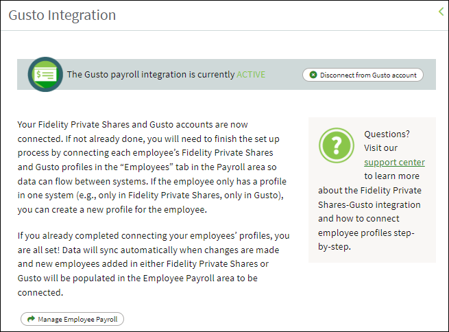Click the "Visit our" text in help box
449x332 pixels.
point(380,147)
